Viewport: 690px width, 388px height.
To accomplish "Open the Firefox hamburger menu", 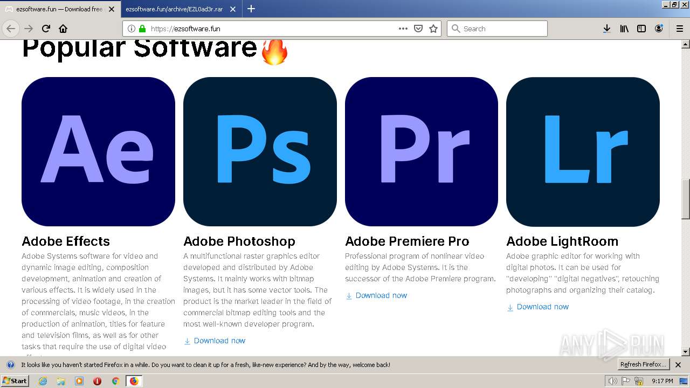I will click(x=680, y=29).
